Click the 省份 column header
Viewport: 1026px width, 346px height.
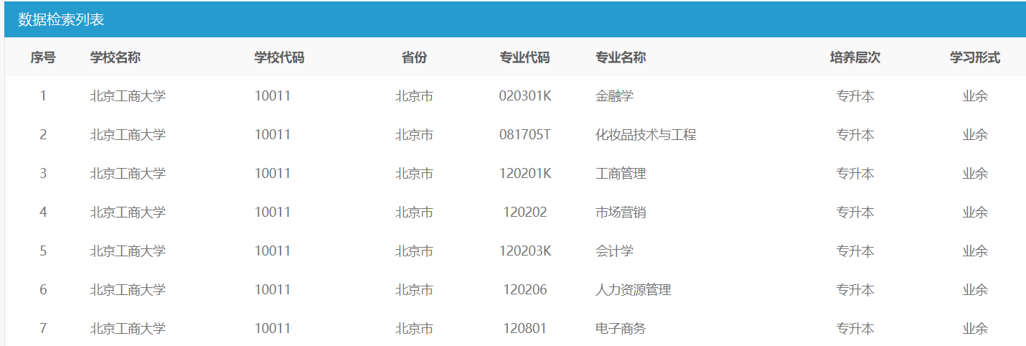(414, 57)
